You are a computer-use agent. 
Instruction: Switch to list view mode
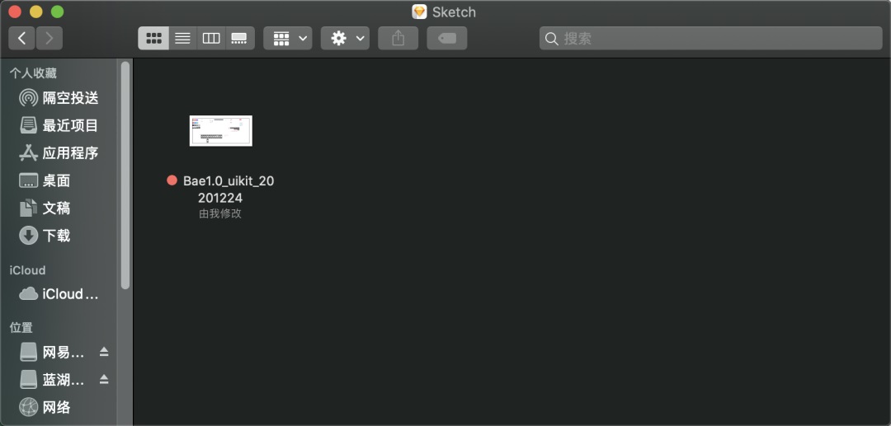point(182,38)
